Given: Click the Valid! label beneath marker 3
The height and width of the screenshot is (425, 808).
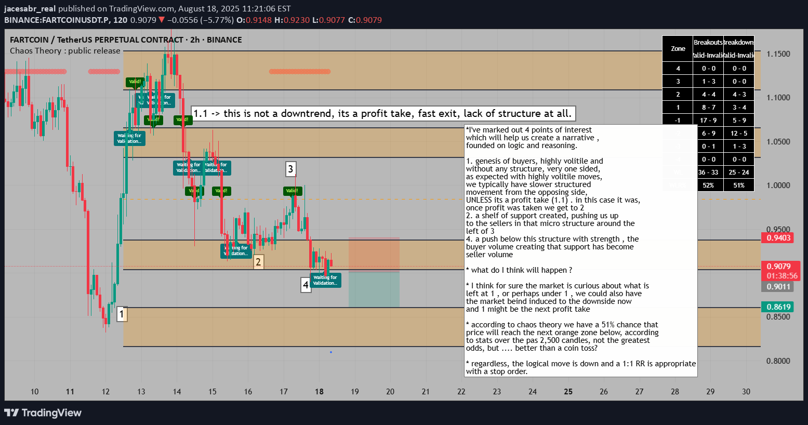Looking at the screenshot, I should coord(293,191).
